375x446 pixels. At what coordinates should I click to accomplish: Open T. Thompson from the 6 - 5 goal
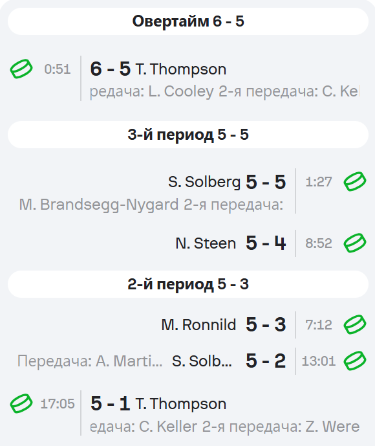(180, 69)
